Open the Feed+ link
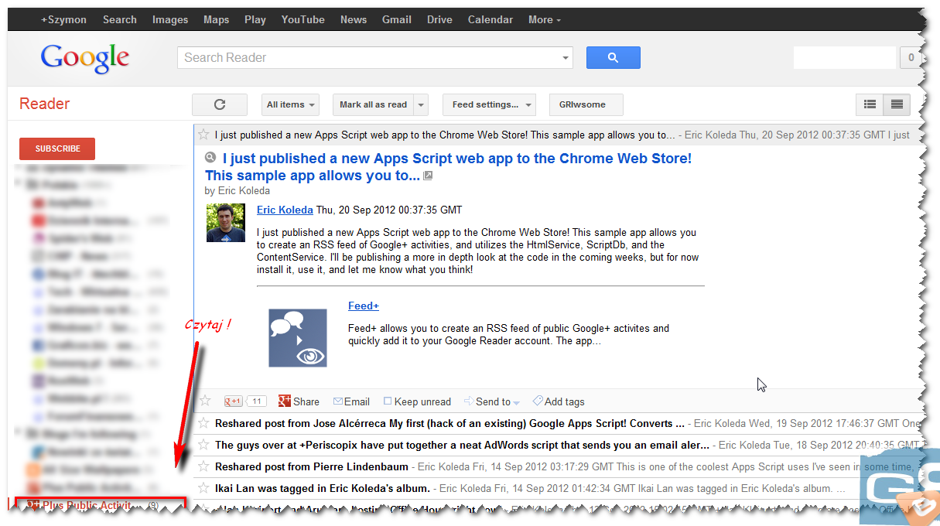Screen dimensions: 940x526 tap(364, 306)
